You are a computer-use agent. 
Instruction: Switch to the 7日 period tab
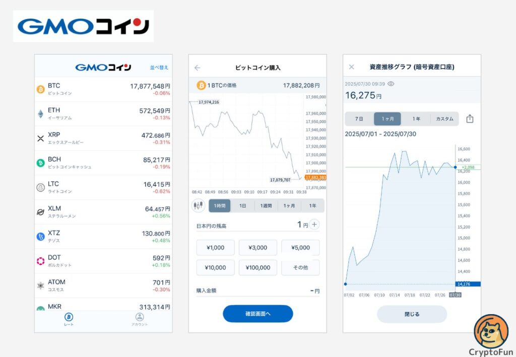coord(359,119)
